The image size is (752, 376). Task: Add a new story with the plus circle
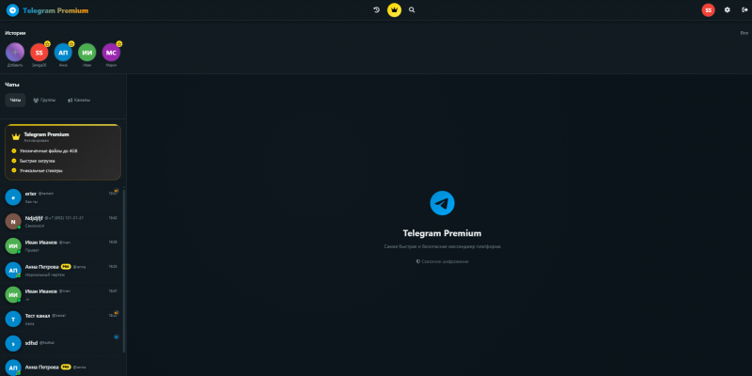(x=15, y=52)
